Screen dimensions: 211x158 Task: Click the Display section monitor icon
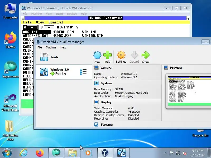click(96, 102)
